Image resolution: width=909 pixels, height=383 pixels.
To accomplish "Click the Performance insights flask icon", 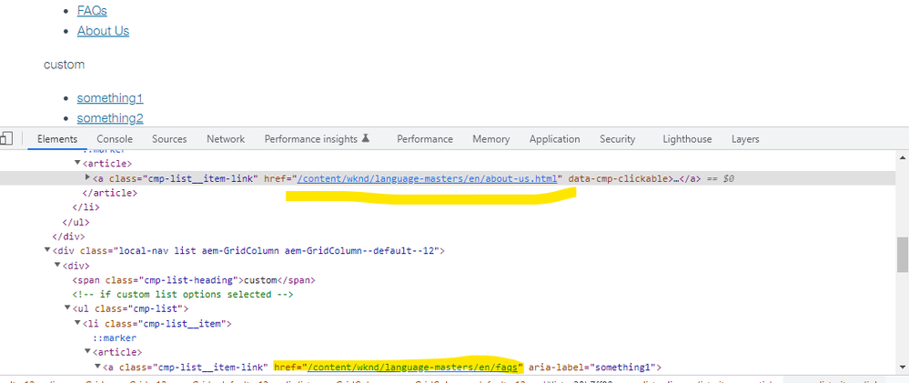I will click(366, 138).
